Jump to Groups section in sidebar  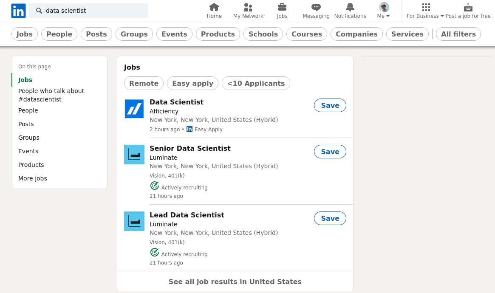click(x=29, y=138)
